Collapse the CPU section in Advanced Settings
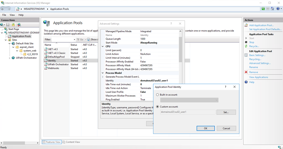The height and width of the screenshot is (149, 283). (103, 46)
